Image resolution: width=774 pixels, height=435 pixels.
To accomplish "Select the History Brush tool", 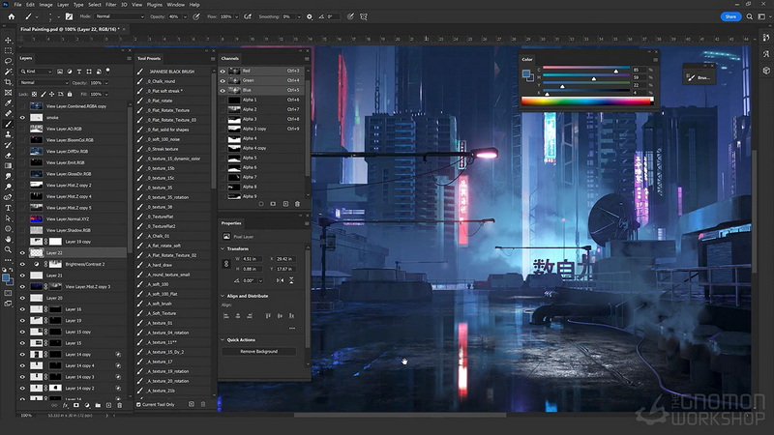I will point(8,145).
